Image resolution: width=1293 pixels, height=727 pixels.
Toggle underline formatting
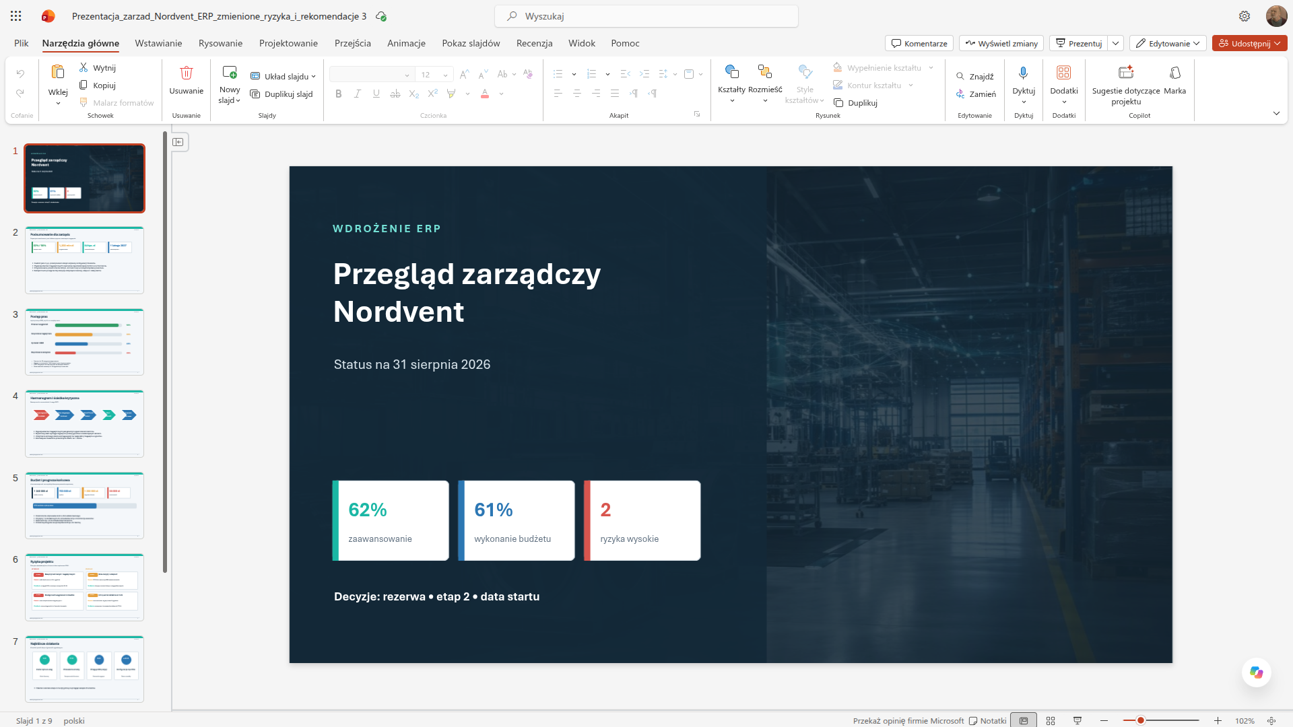[376, 94]
